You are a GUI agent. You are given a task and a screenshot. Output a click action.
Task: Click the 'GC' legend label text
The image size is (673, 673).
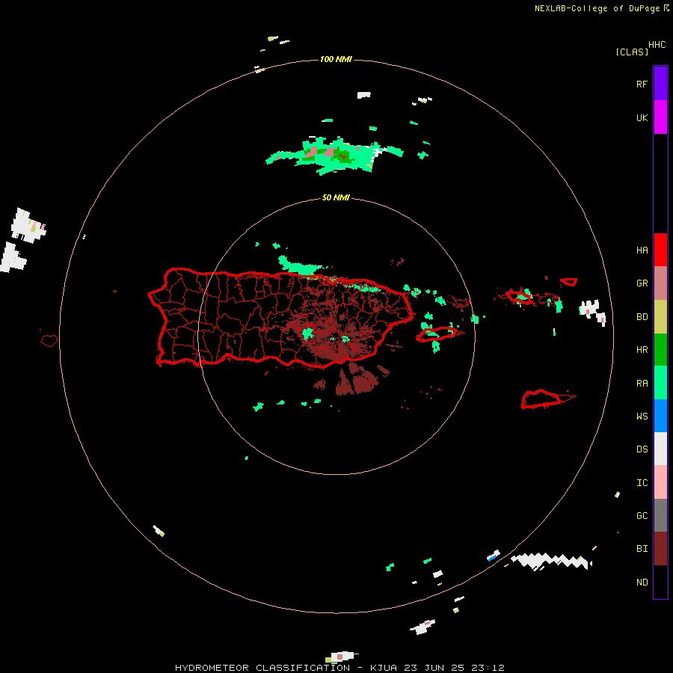click(642, 516)
